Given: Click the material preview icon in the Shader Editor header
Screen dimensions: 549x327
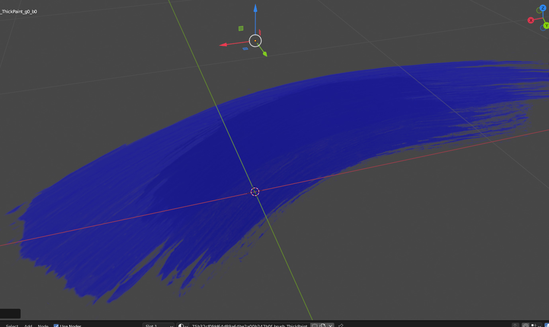Looking at the screenshot, I should [x=182, y=325].
